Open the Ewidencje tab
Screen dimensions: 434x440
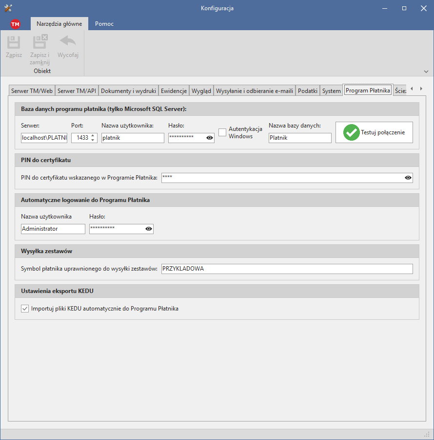pyautogui.click(x=174, y=91)
